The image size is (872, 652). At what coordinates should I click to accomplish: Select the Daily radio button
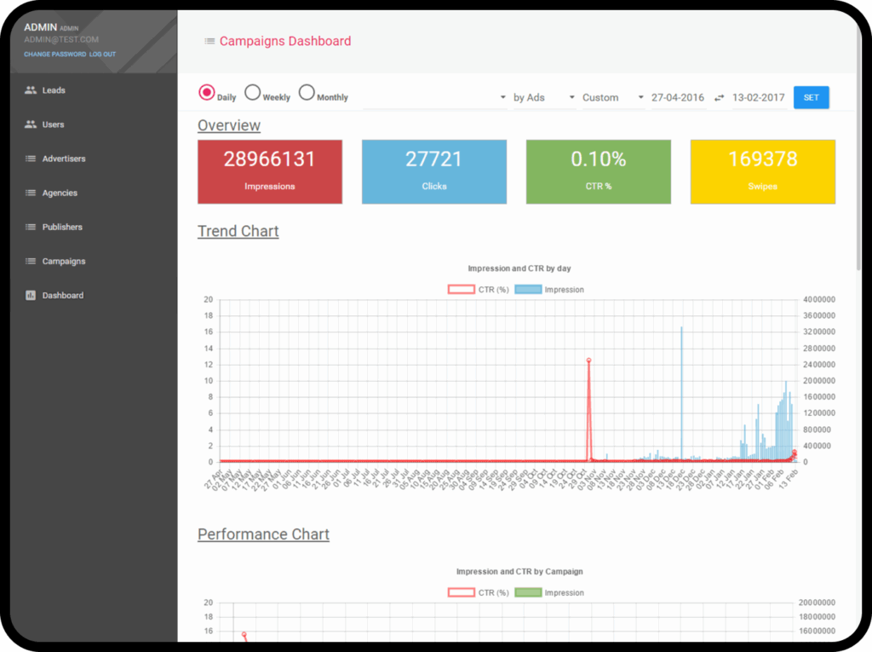click(x=206, y=91)
